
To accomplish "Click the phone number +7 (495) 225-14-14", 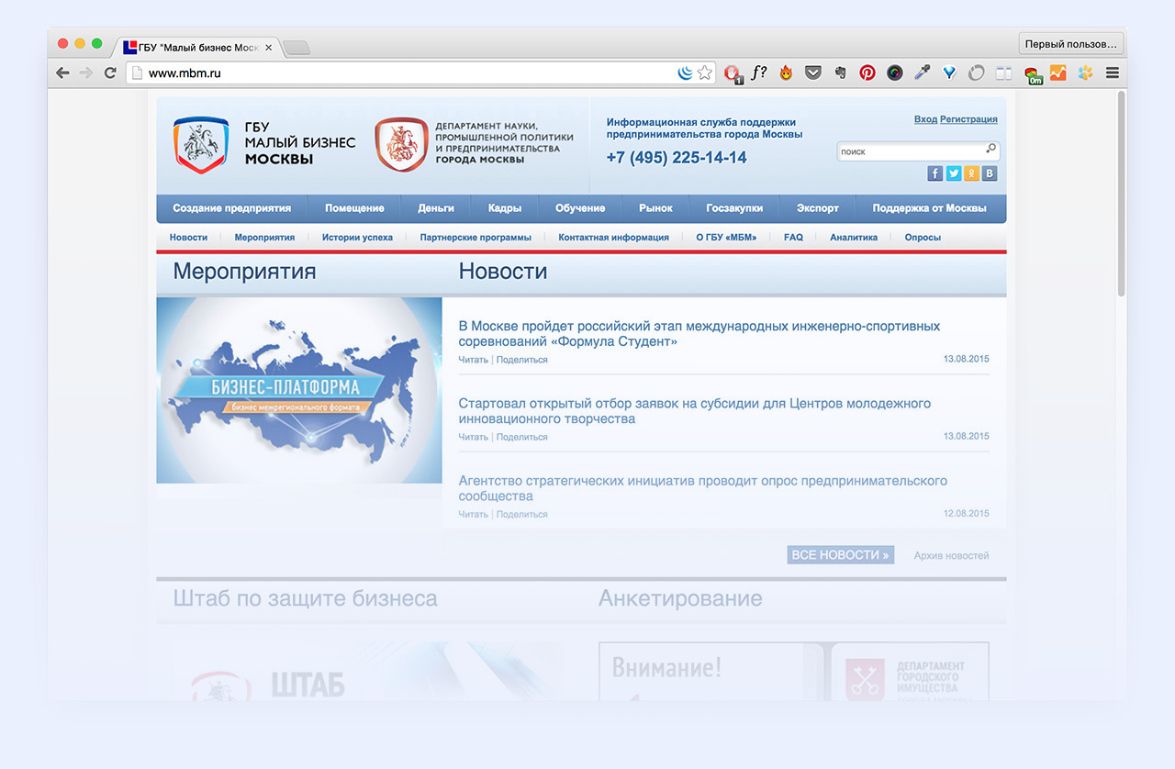I will [x=677, y=158].
